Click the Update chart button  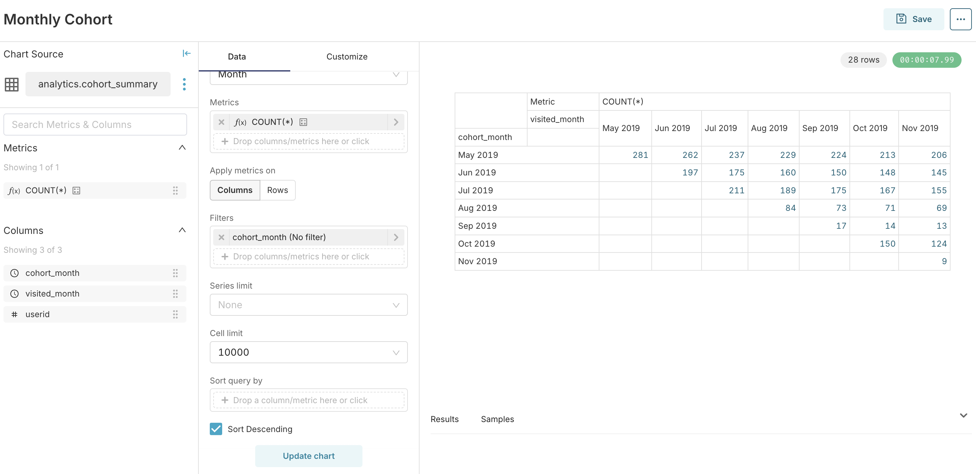[308, 456]
